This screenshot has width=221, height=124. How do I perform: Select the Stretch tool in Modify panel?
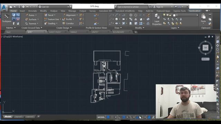pos(131,23)
